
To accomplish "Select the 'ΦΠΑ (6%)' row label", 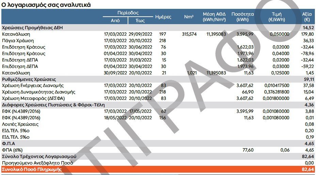I will click(12, 150).
